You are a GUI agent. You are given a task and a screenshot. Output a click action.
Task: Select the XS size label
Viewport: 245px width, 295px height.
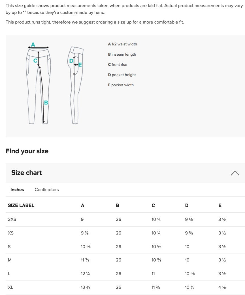10,233
